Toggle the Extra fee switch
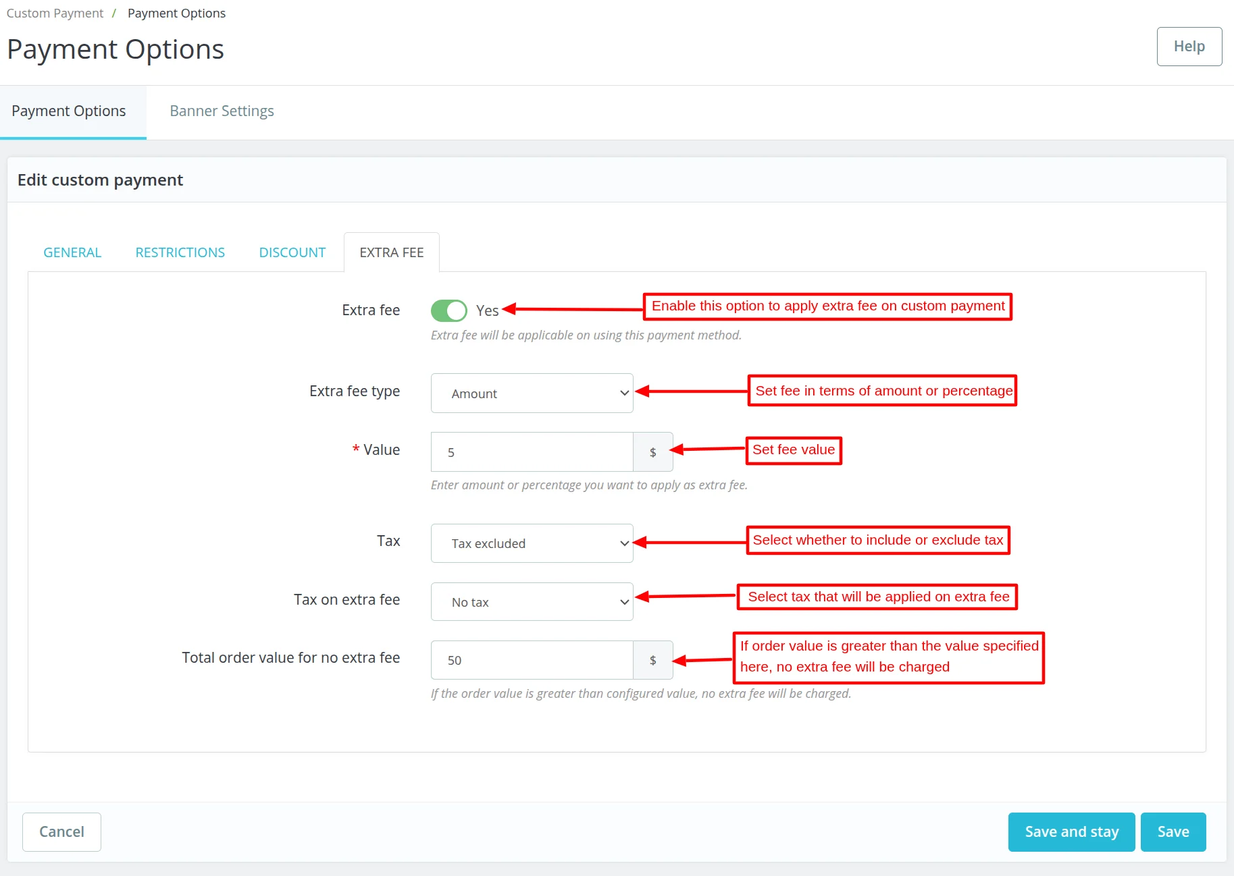 click(x=449, y=310)
